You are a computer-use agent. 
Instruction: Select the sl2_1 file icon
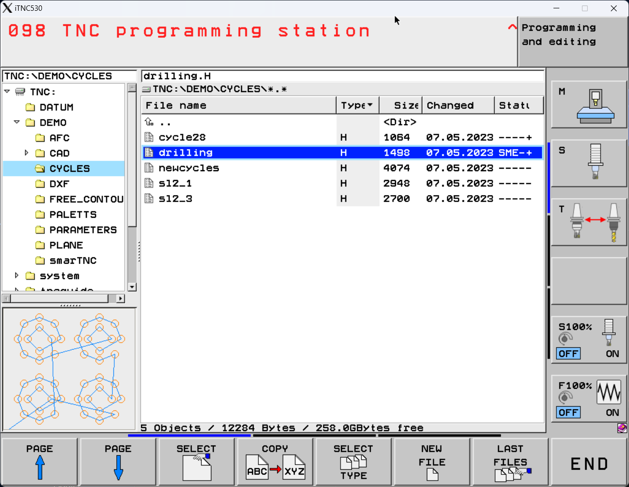pos(149,183)
